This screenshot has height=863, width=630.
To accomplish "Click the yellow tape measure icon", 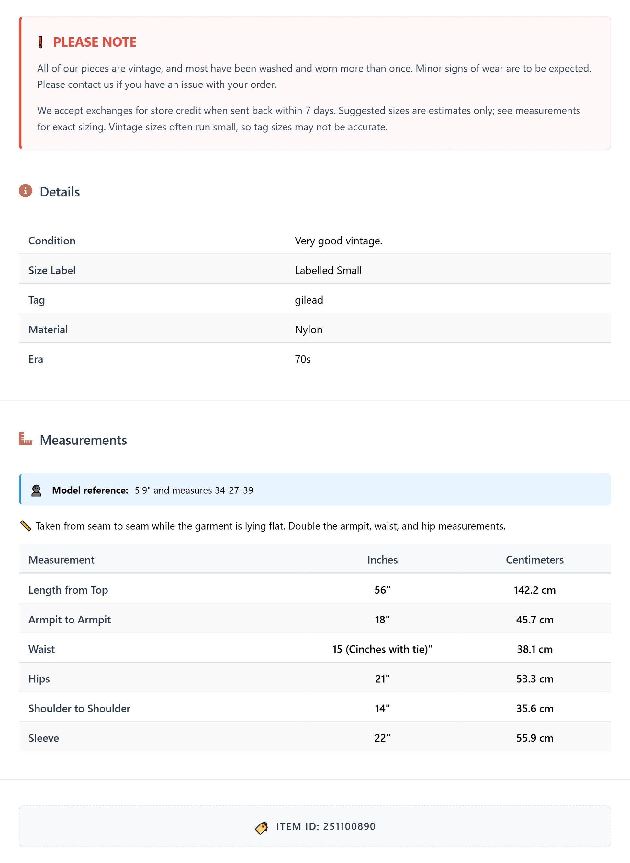I will [26, 526].
